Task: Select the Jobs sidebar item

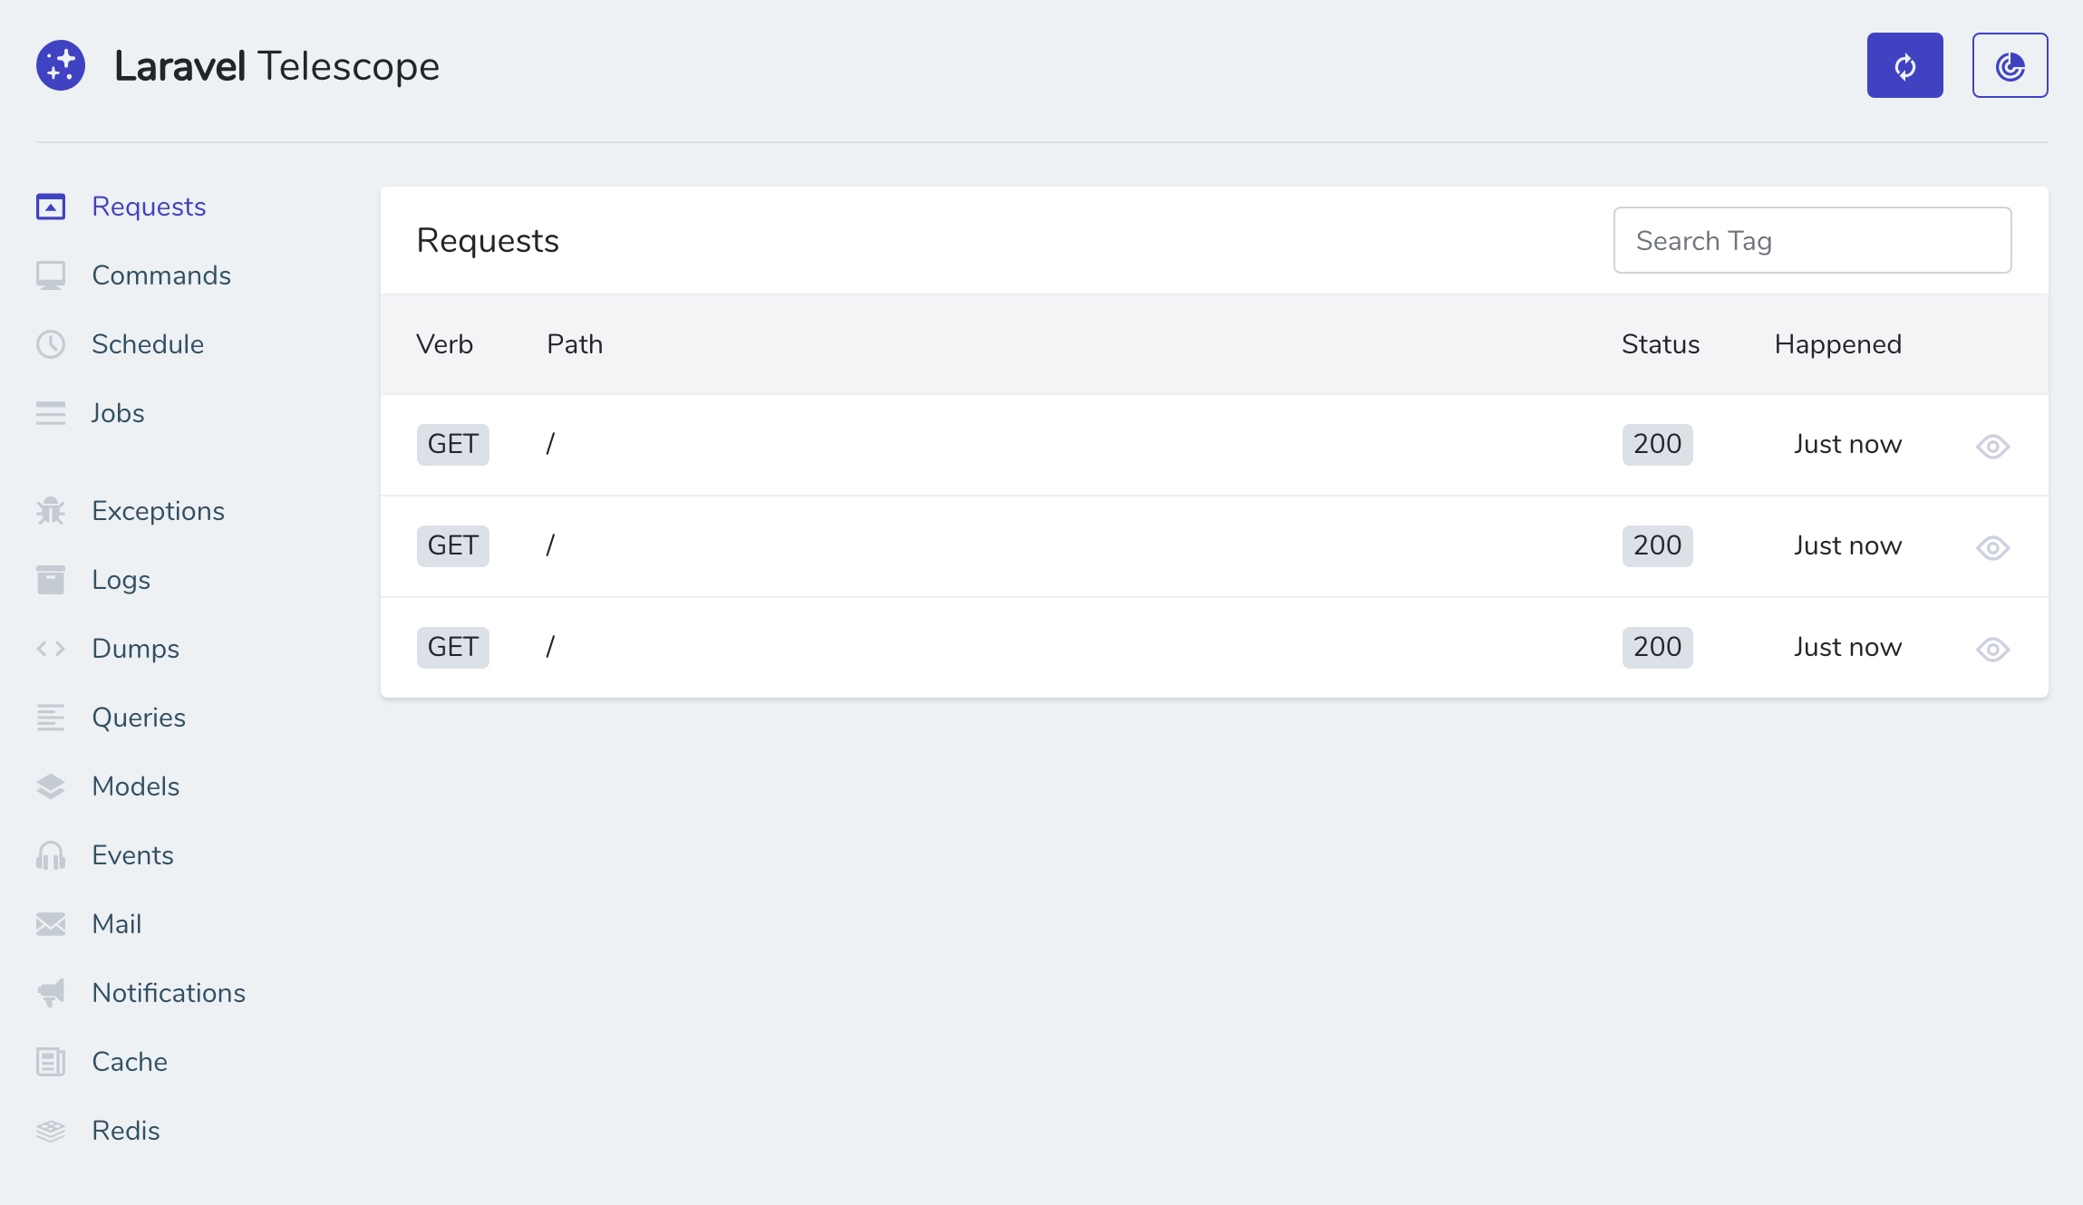Action: click(x=118, y=413)
